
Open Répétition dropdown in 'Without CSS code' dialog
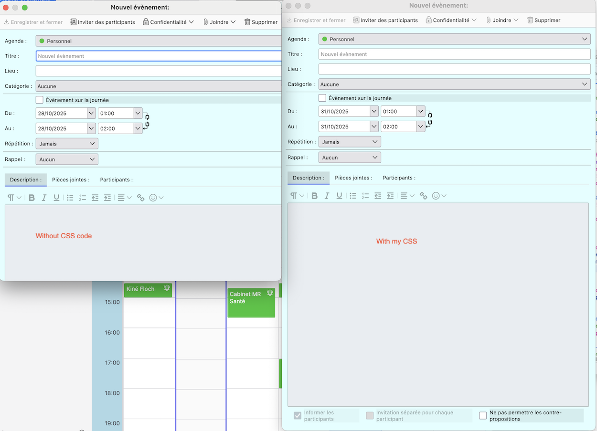click(x=67, y=144)
